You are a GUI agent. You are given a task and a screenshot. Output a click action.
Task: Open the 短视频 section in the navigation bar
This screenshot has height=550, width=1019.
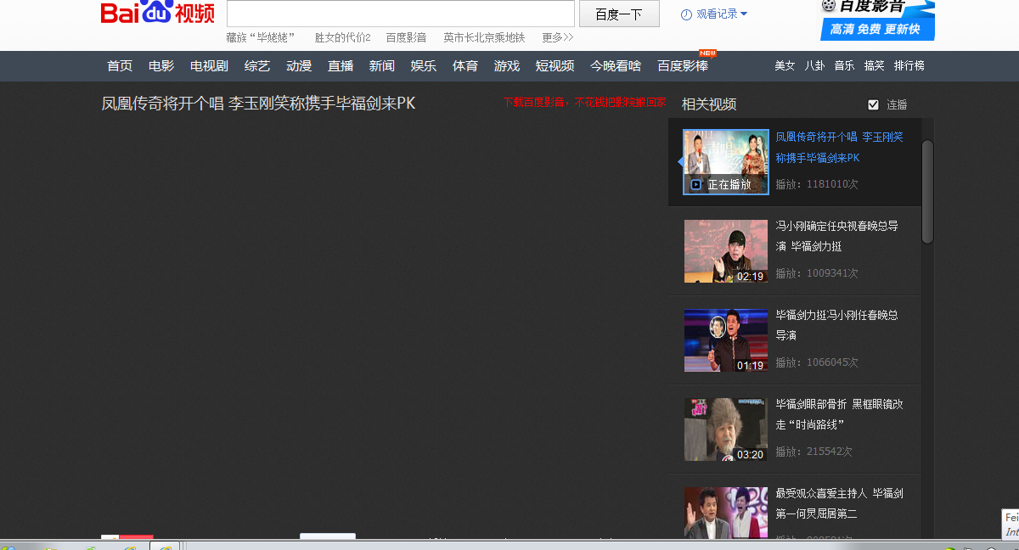coord(555,65)
